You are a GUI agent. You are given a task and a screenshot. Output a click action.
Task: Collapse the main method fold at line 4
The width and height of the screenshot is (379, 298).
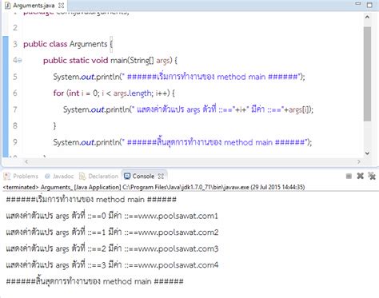(x=20, y=61)
